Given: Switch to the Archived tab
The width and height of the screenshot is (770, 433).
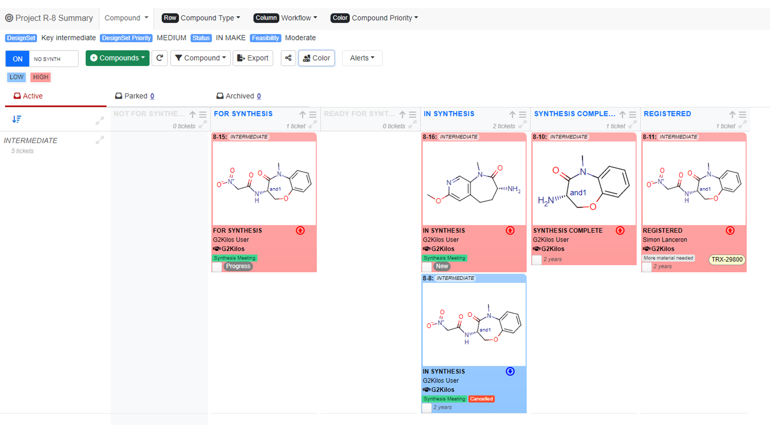Looking at the screenshot, I should tap(239, 96).
